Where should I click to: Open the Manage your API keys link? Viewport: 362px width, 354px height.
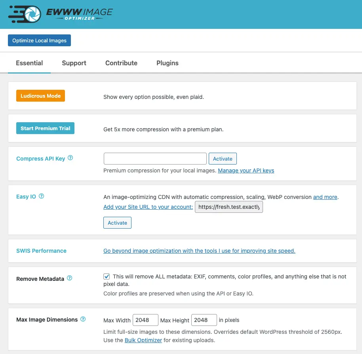coord(246,170)
